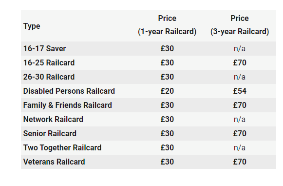Click the Two Together Railcard label
This screenshot has height=186, width=283.
point(62,147)
